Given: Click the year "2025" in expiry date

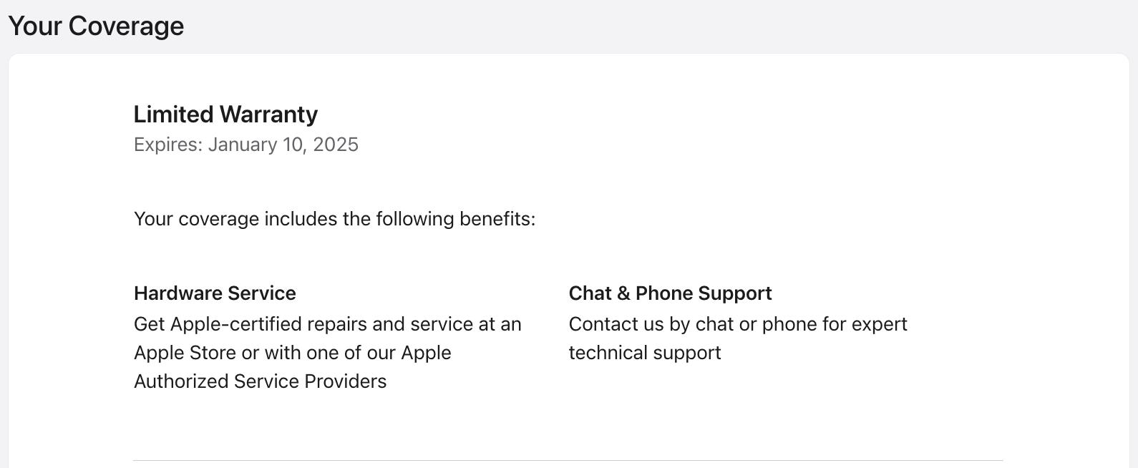Looking at the screenshot, I should coord(336,145).
